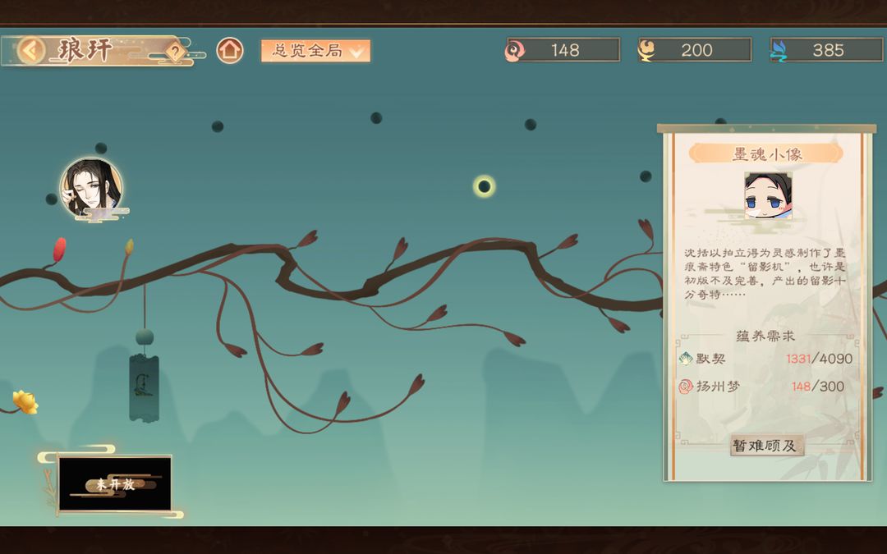This screenshot has height=554, width=887.
Task: Select dark node above the character portrait
Action: (101, 149)
